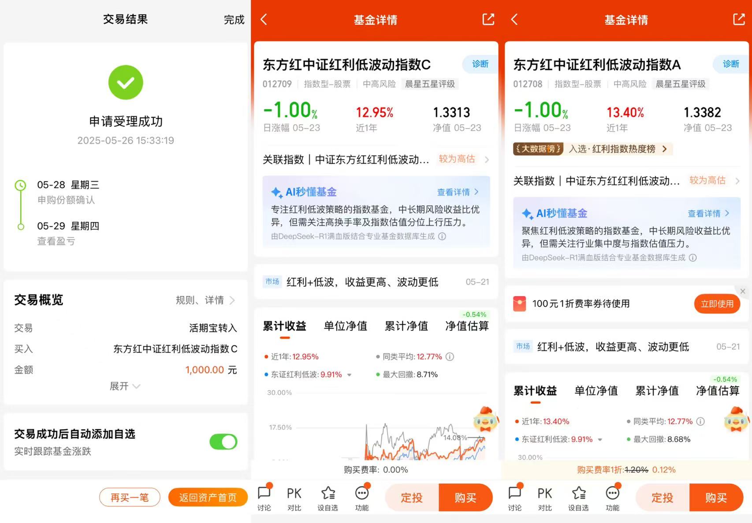This screenshot has width=752, height=523.
Task: Tap 购买 button for Fund A
Action: tap(716, 497)
